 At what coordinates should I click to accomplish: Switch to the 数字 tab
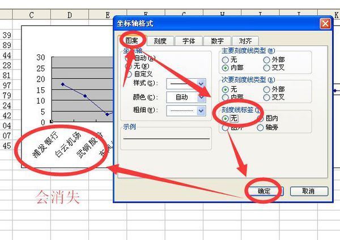tap(217, 41)
